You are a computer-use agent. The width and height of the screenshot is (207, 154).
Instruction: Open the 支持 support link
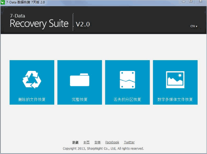click(97, 142)
